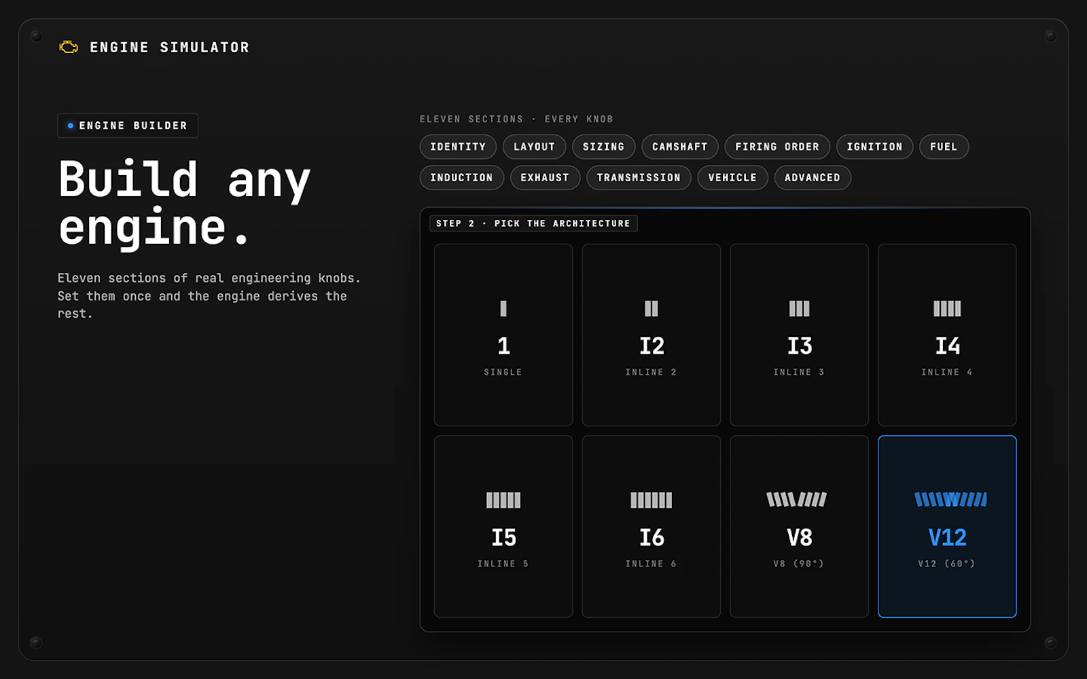Click the Engine Simulator title
The width and height of the screenshot is (1087, 679).
170,48
